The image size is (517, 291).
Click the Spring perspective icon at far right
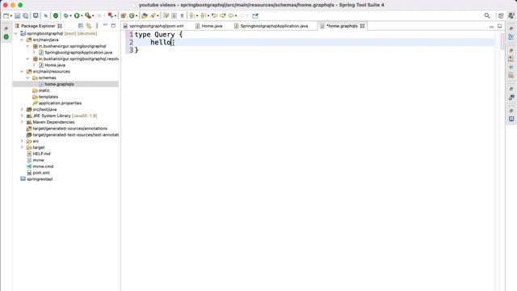coord(511,15)
